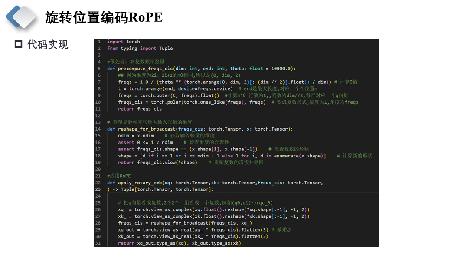Click the line 'freqs = torch.outer(t, freqs).float()'

(x=233, y=95)
